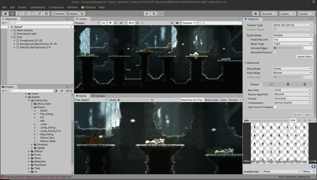Select the Hand tool in the toolbar
The image size is (317, 180).
[6, 14]
